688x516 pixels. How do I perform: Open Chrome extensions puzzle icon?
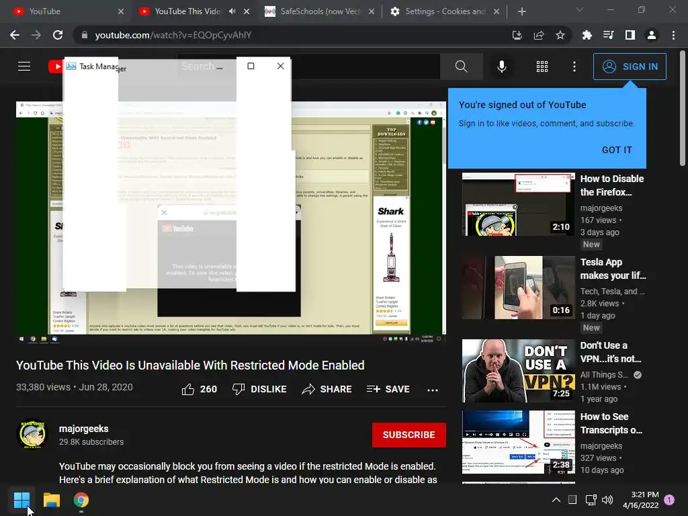tap(587, 35)
